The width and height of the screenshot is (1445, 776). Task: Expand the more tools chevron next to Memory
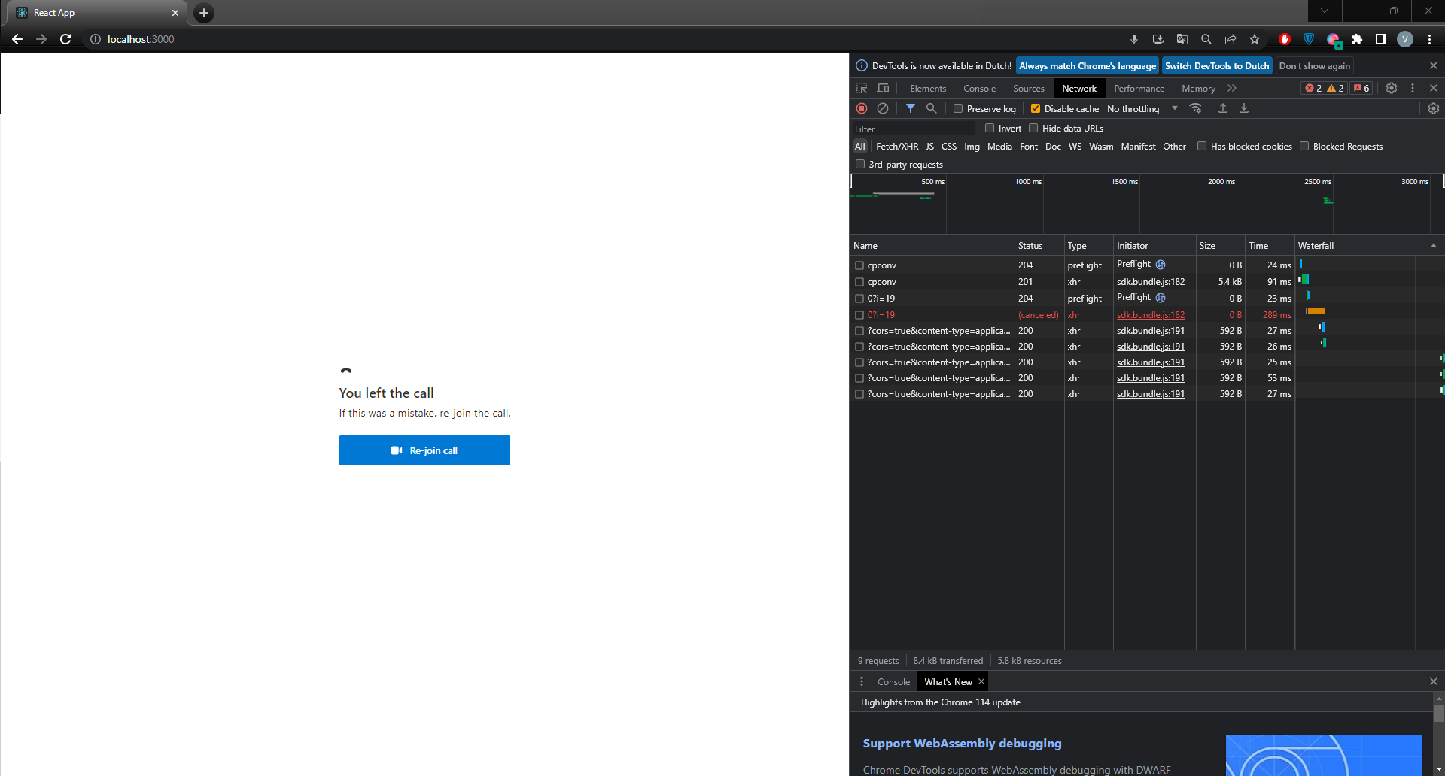[x=1232, y=88]
